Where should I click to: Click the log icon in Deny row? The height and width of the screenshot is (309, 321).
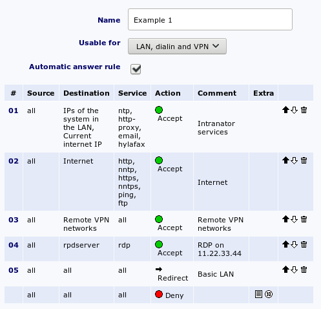coord(258,294)
